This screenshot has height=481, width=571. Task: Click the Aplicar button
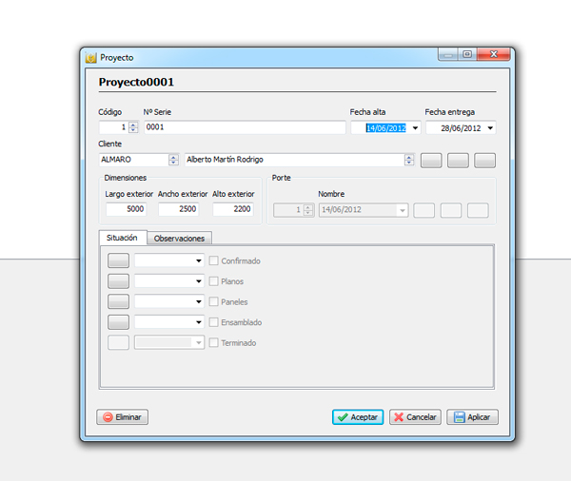click(472, 417)
